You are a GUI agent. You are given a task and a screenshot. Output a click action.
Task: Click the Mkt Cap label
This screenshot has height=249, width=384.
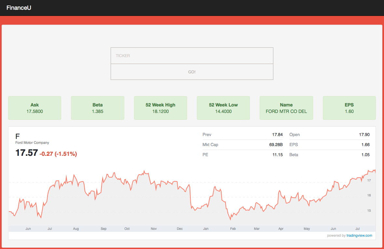click(210, 145)
